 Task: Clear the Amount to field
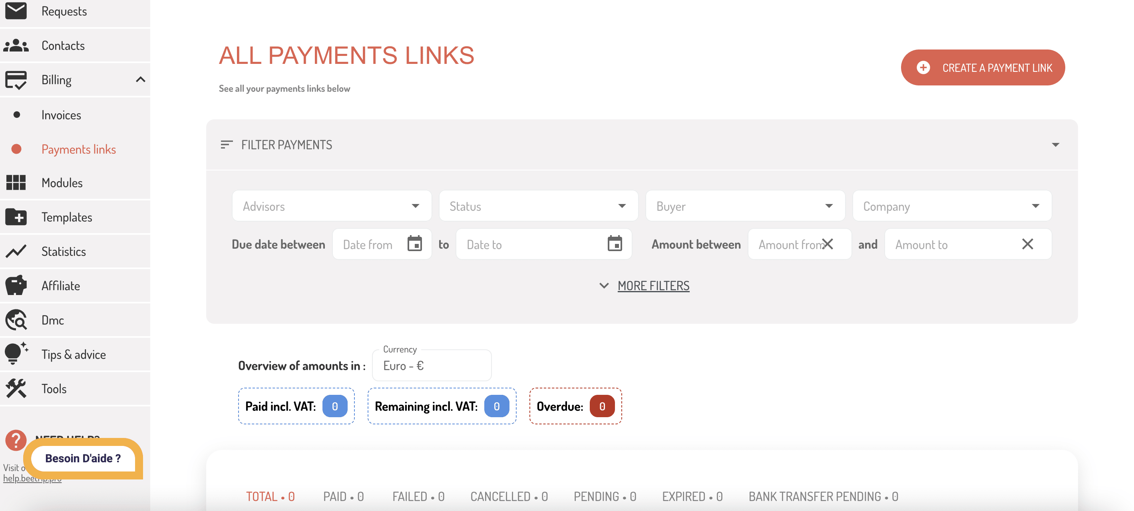point(1027,244)
